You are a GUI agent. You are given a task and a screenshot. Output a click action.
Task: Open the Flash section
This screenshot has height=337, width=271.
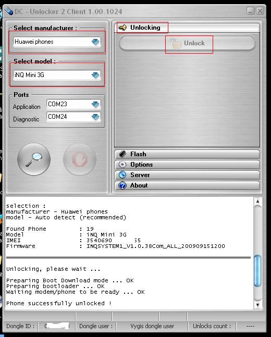[x=187, y=154]
